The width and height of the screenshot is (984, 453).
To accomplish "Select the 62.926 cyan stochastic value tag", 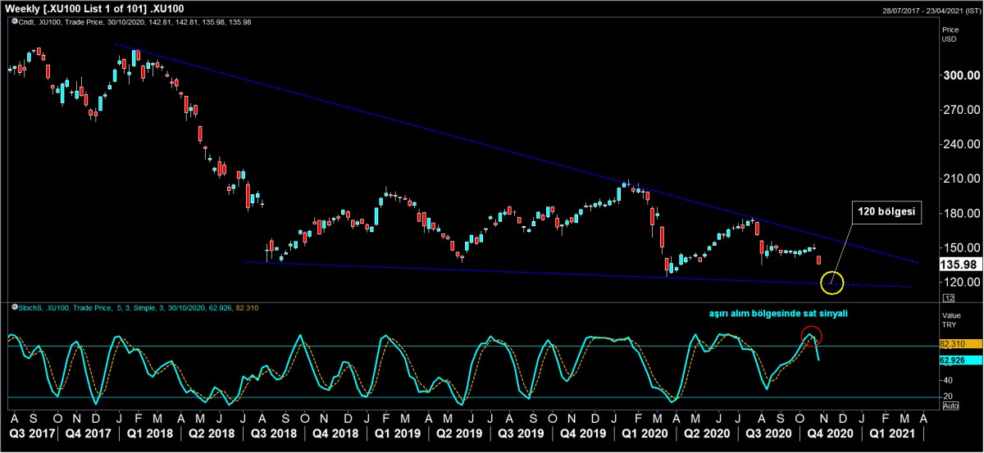I will pos(961,360).
